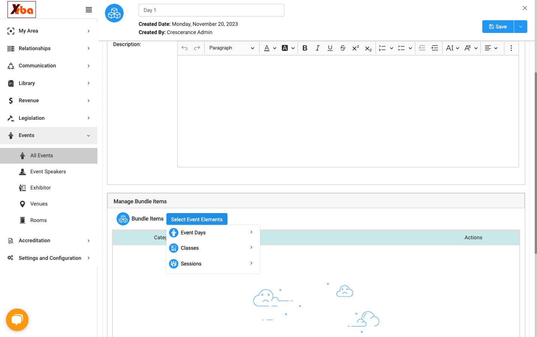
Task: Insert a numbered list
Action: (382, 48)
